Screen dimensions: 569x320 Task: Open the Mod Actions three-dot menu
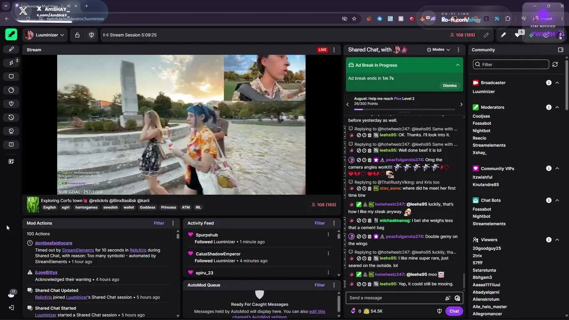(x=173, y=223)
